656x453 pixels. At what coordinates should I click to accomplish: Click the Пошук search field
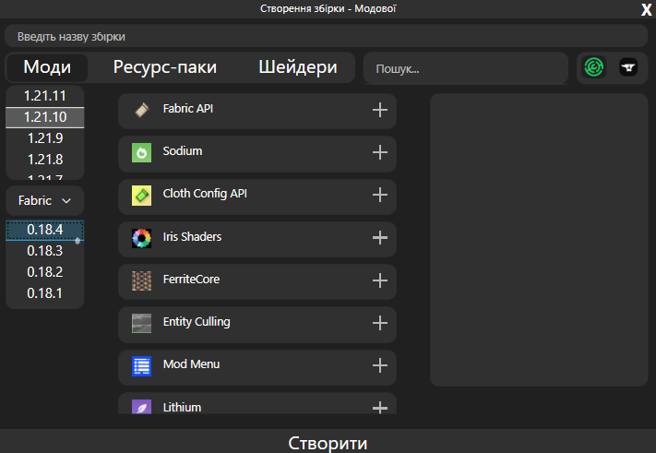(465, 68)
